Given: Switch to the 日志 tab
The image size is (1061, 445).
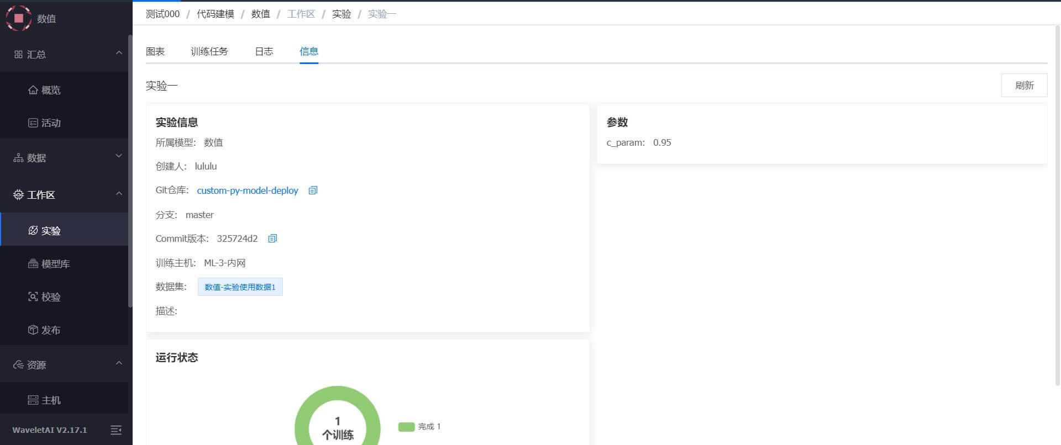Looking at the screenshot, I should [x=264, y=51].
